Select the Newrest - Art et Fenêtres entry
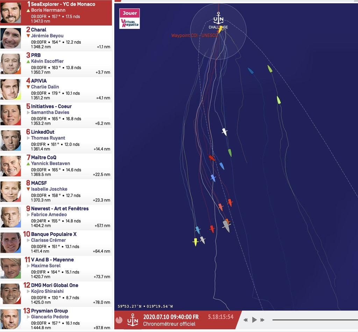 click(56, 217)
